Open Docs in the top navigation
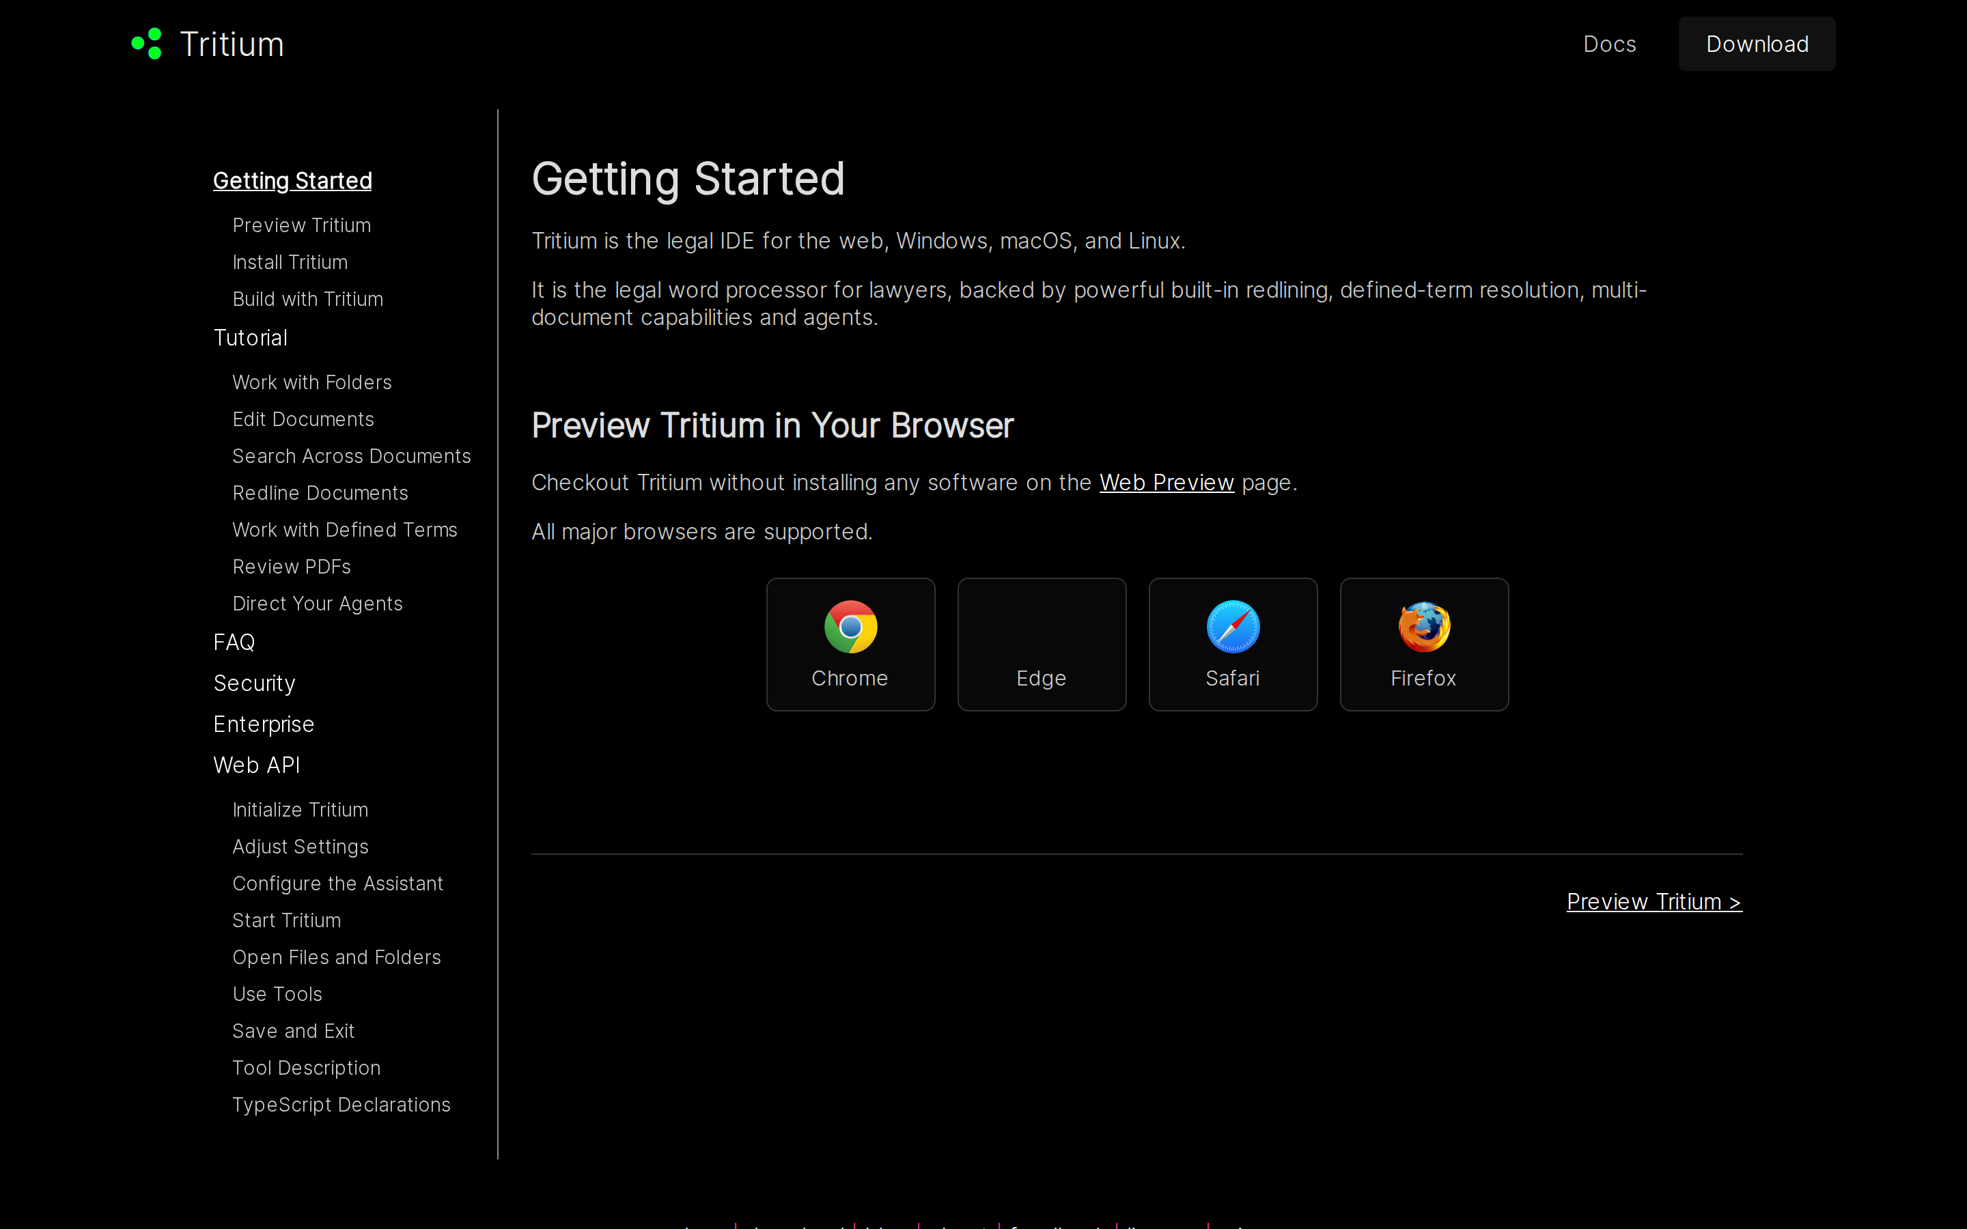 click(1609, 44)
